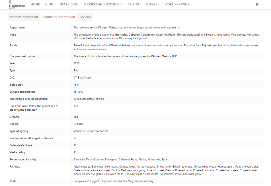The width and height of the screenshot is (271, 186).
Task: Click Yes beside biodynamic Farming question
Action: pos(75,106)
